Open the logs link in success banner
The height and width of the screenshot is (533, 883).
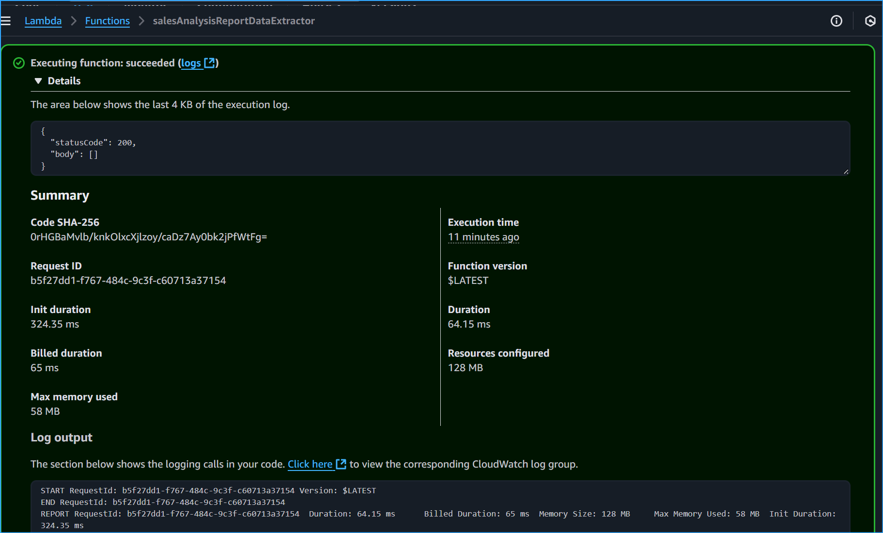click(191, 63)
